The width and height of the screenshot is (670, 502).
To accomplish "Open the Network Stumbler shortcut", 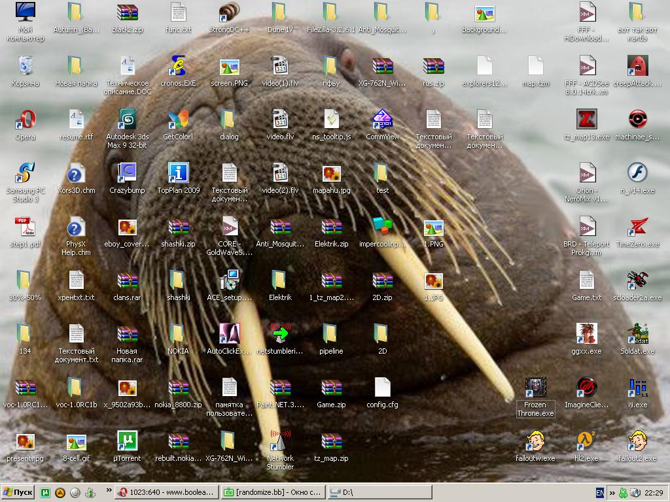I will (280, 442).
